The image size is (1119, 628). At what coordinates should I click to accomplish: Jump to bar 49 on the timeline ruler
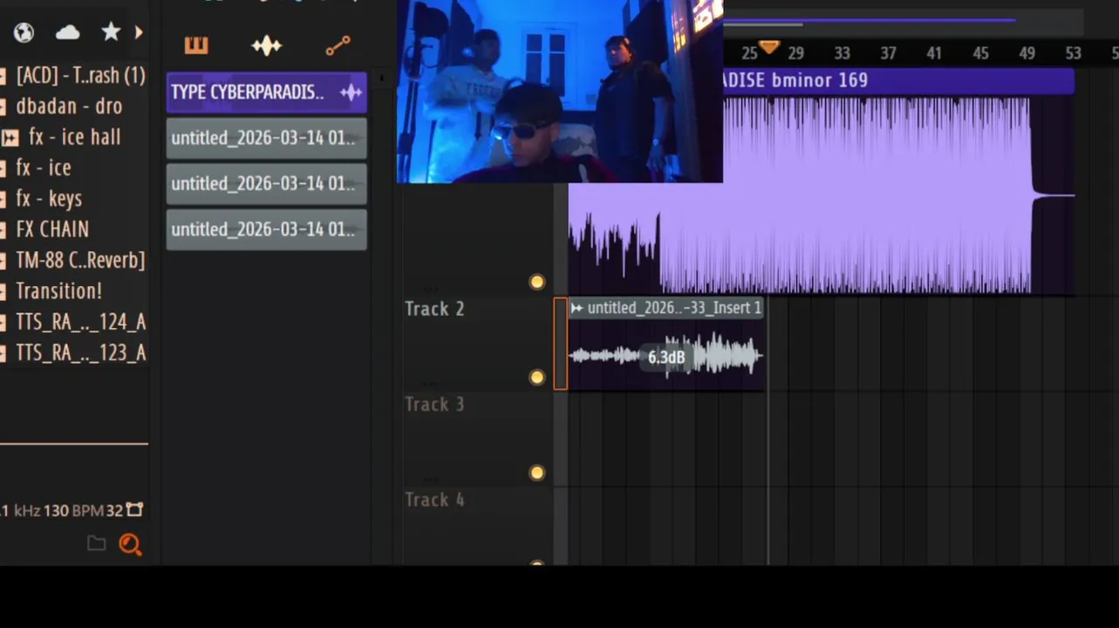1027,53
